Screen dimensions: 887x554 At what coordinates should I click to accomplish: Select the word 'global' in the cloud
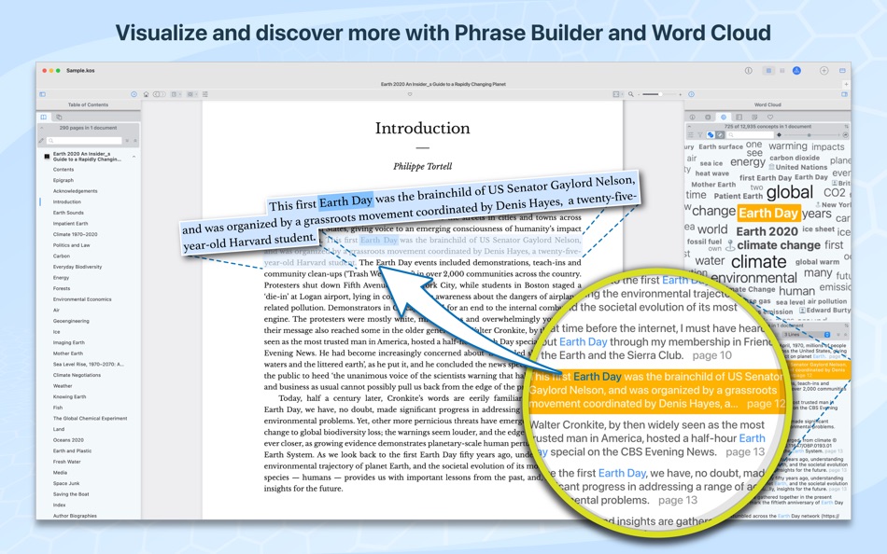click(x=790, y=193)
